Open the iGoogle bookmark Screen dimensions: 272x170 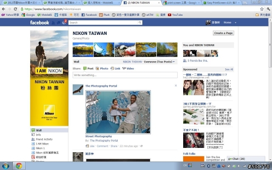pos(28,15)
